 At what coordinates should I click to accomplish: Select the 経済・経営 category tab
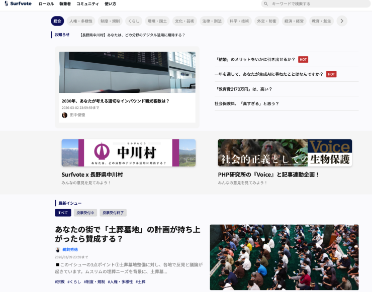click(x=294, y=21)
